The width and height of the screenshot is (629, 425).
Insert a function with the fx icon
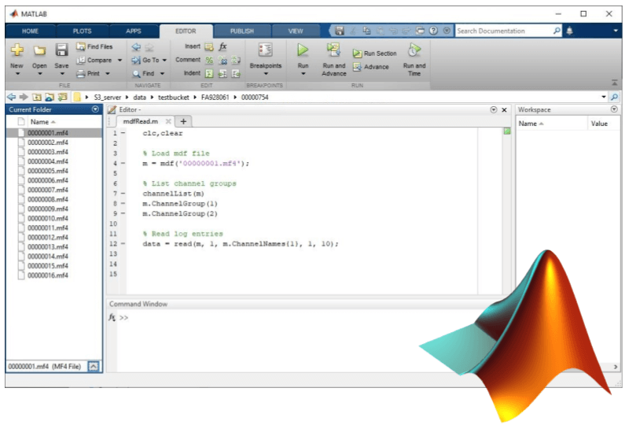click(x=223, y=46)
